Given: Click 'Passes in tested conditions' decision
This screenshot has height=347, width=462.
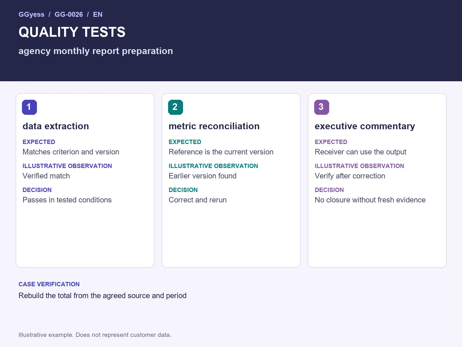Looking at the screenshot, I should [x=67, y=200].
